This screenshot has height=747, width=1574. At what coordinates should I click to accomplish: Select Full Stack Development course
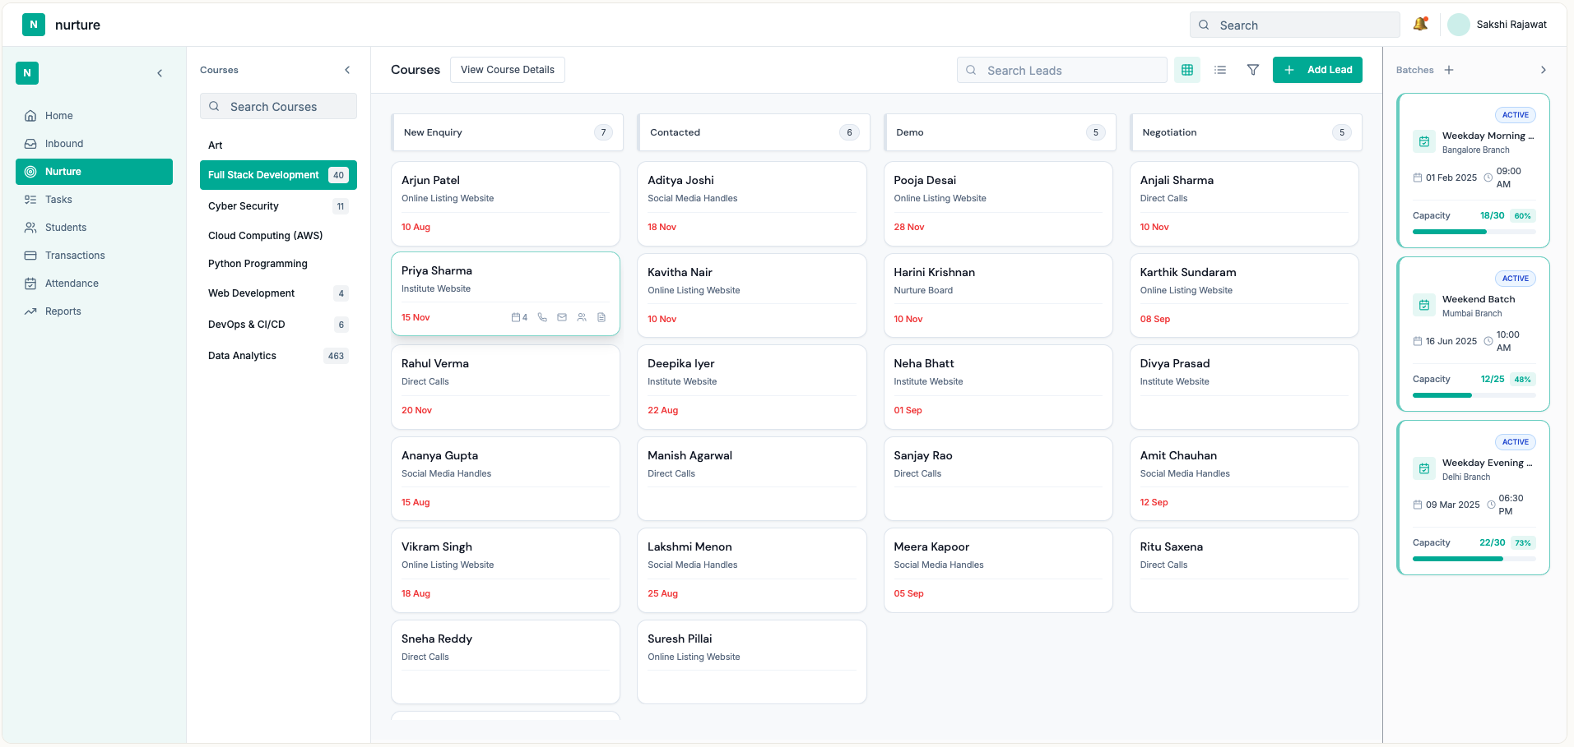[x=278, y=175]
